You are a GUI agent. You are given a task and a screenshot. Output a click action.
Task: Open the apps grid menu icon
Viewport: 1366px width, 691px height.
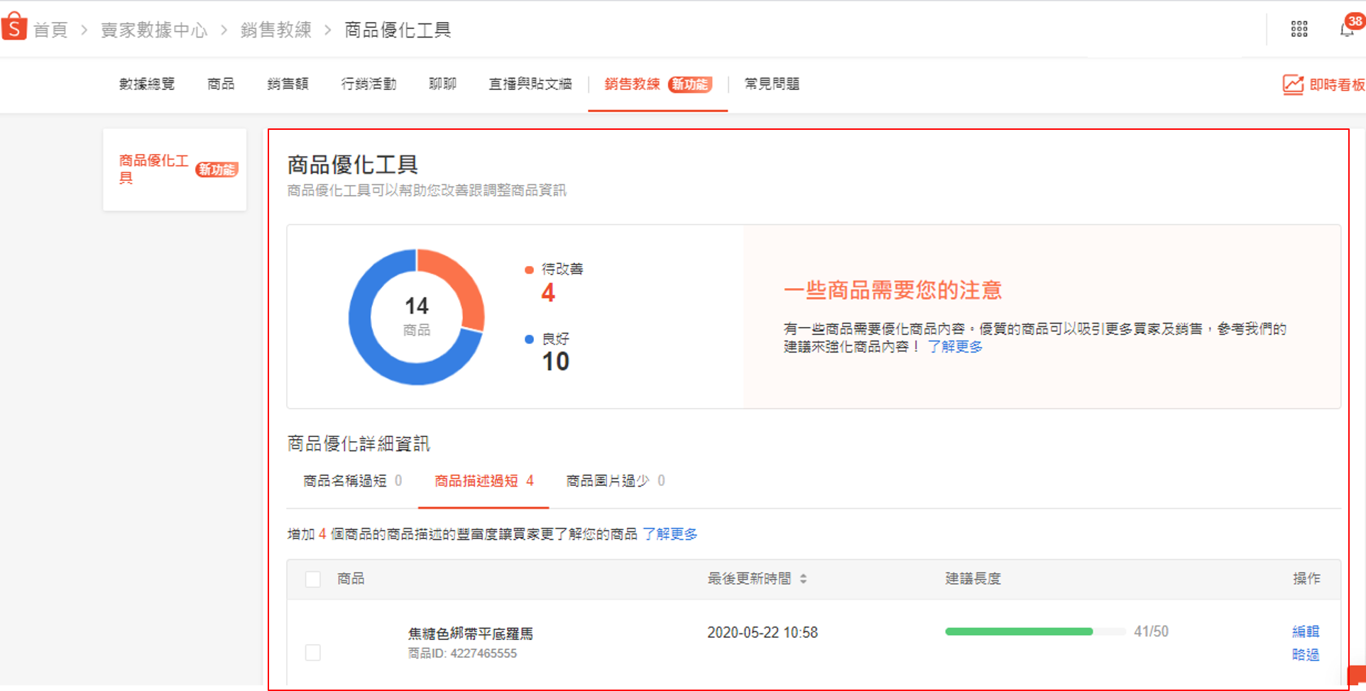tap(1299, 29)
